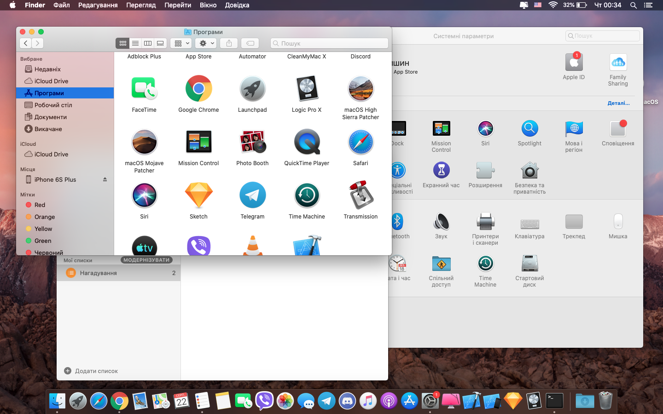Click Finder edit tags button

250,43
